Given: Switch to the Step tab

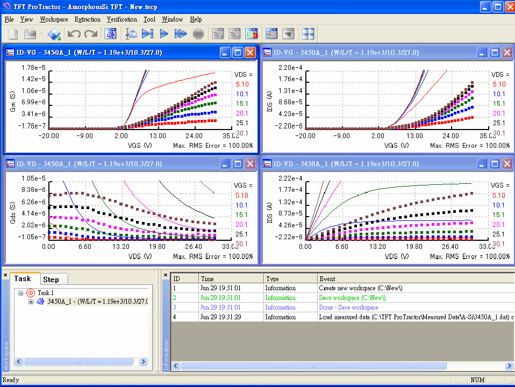Looking at the screenshot, I should [51, 279].
